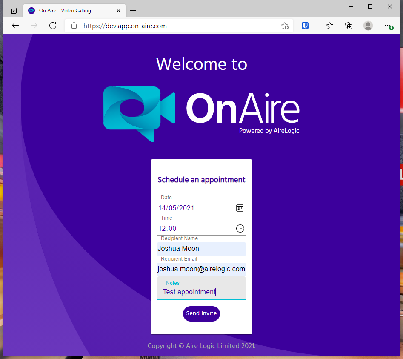Click the Bitwarden extension icon
The width and height of the screenshot is (403, 359).
tap(305, 26)
